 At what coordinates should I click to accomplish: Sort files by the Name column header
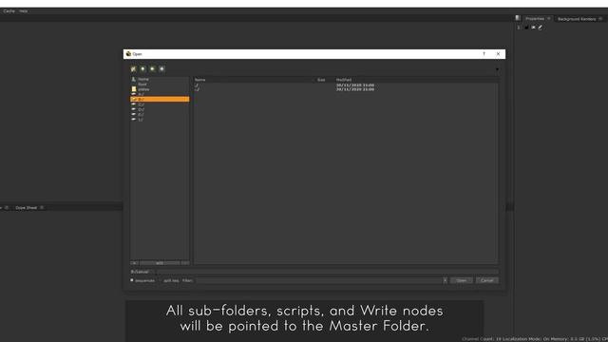pos(200,80)
